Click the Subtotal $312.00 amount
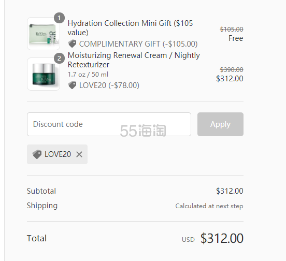Image resolution: width=286 pixels, height=261 pixels. [x=230, y=191]
